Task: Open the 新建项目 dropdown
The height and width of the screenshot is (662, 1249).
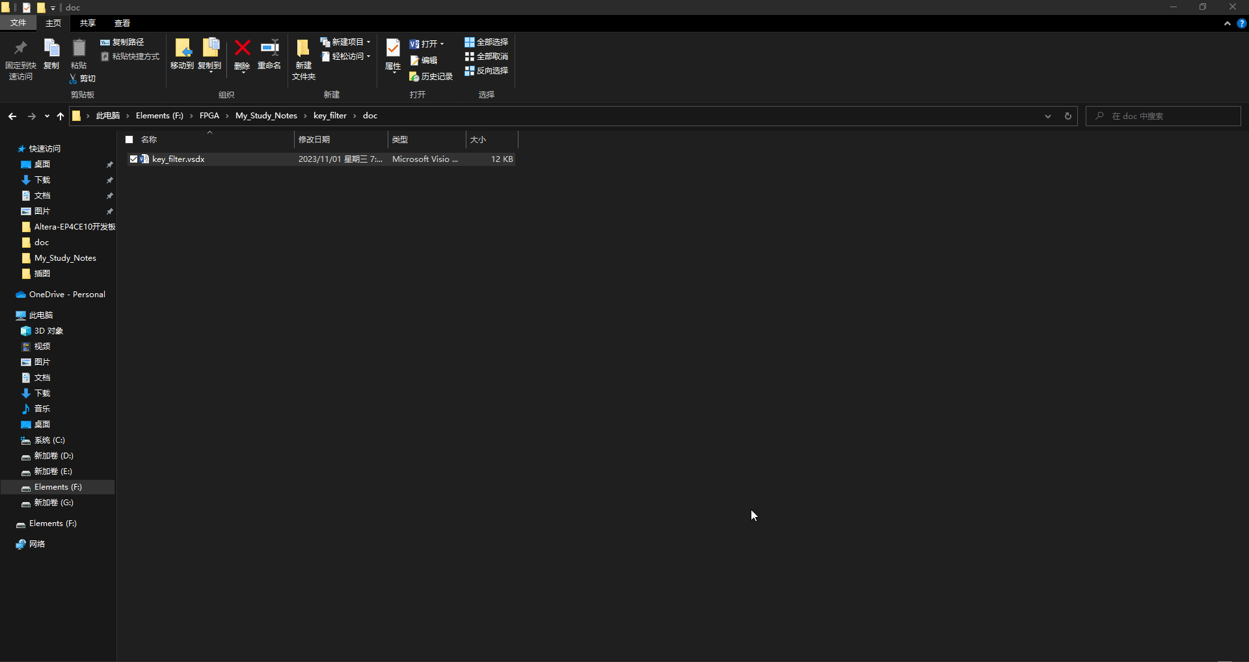Action: coord(345,42)
